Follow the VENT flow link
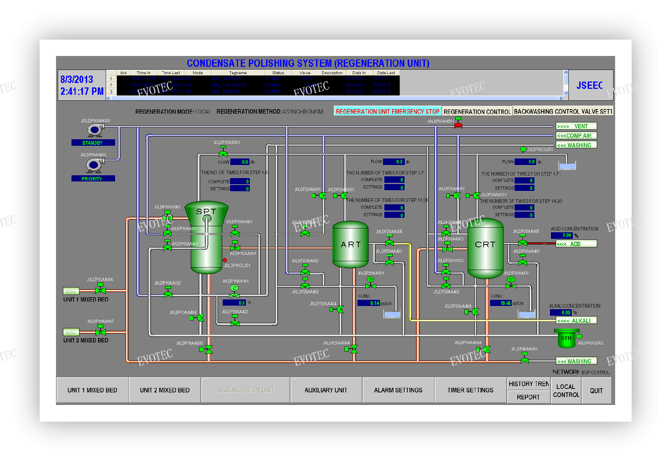The height and width of the screenshot is (462, 672). [576, 126]
